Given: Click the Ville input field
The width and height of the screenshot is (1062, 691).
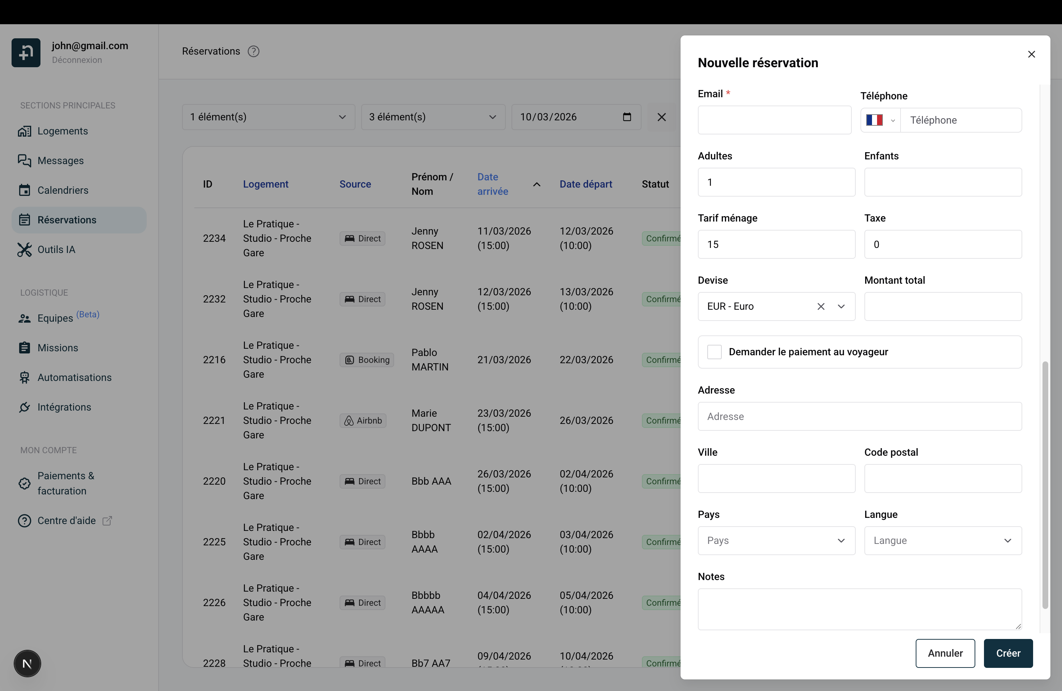Looking at the screenshot, I should 776,479.
